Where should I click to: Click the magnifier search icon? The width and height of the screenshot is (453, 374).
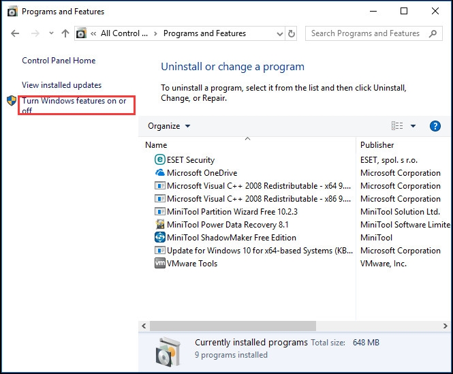[x=433, y=33]
